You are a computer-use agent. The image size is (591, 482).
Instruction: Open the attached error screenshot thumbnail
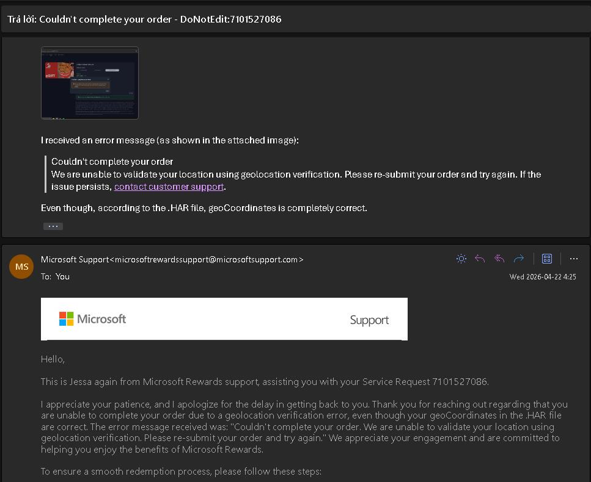point(90,83)
